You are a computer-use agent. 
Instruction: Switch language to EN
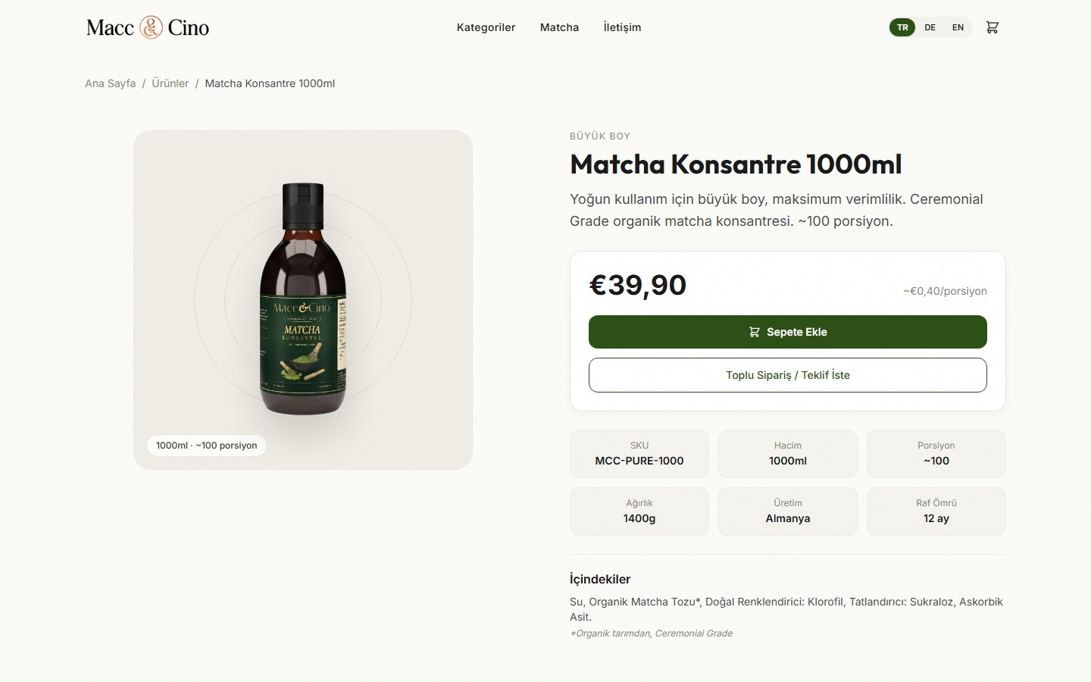point(958,27)
